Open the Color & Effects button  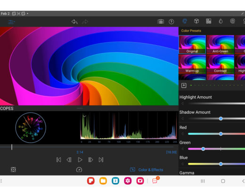click(147, 170)
